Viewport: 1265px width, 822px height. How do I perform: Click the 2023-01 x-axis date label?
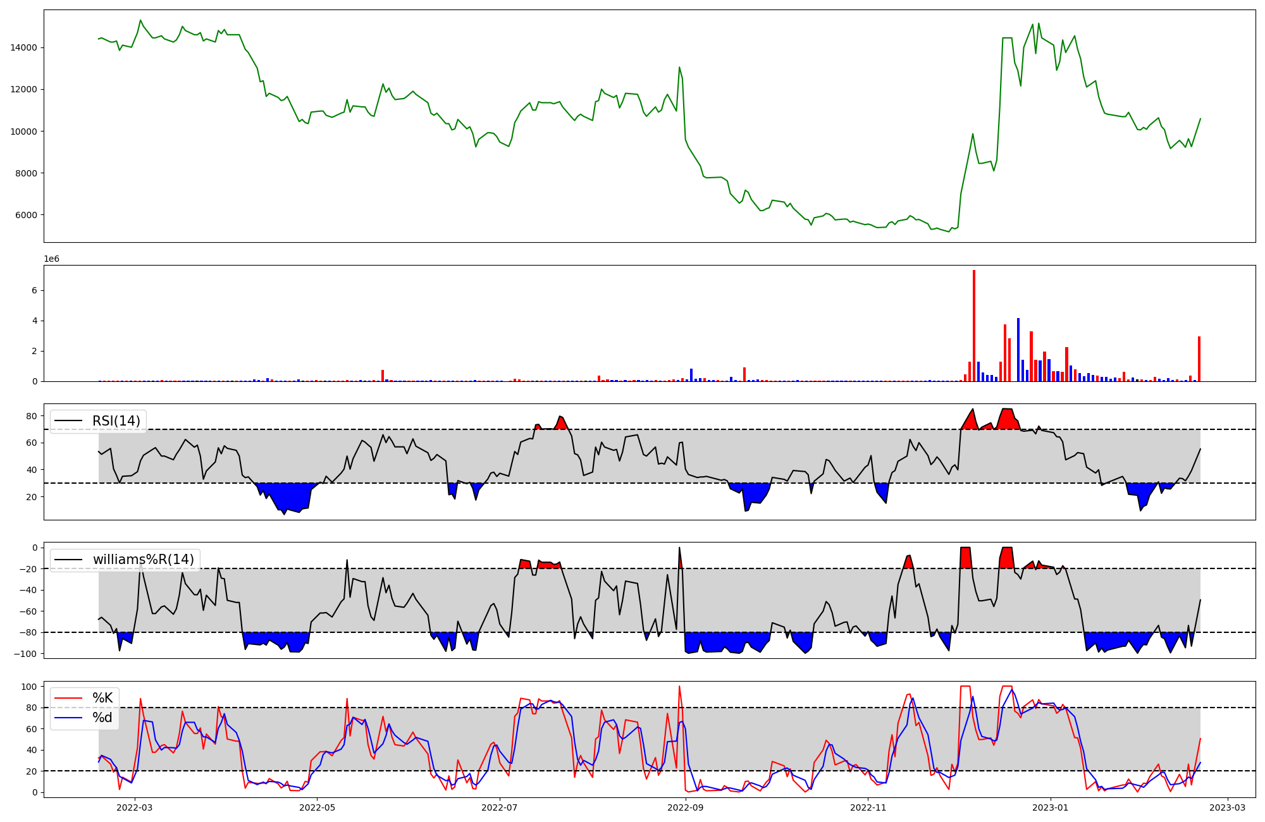pyautogui.click(x=1051, y=807)
